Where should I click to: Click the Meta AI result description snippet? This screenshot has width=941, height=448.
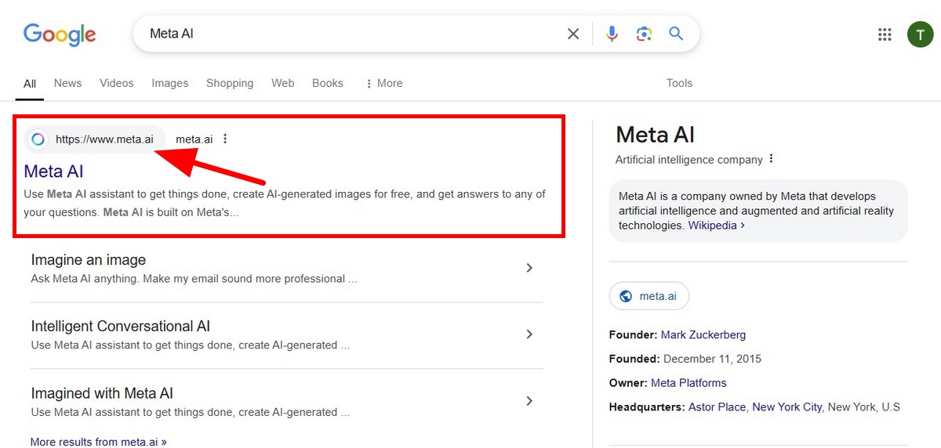point(285,203)
